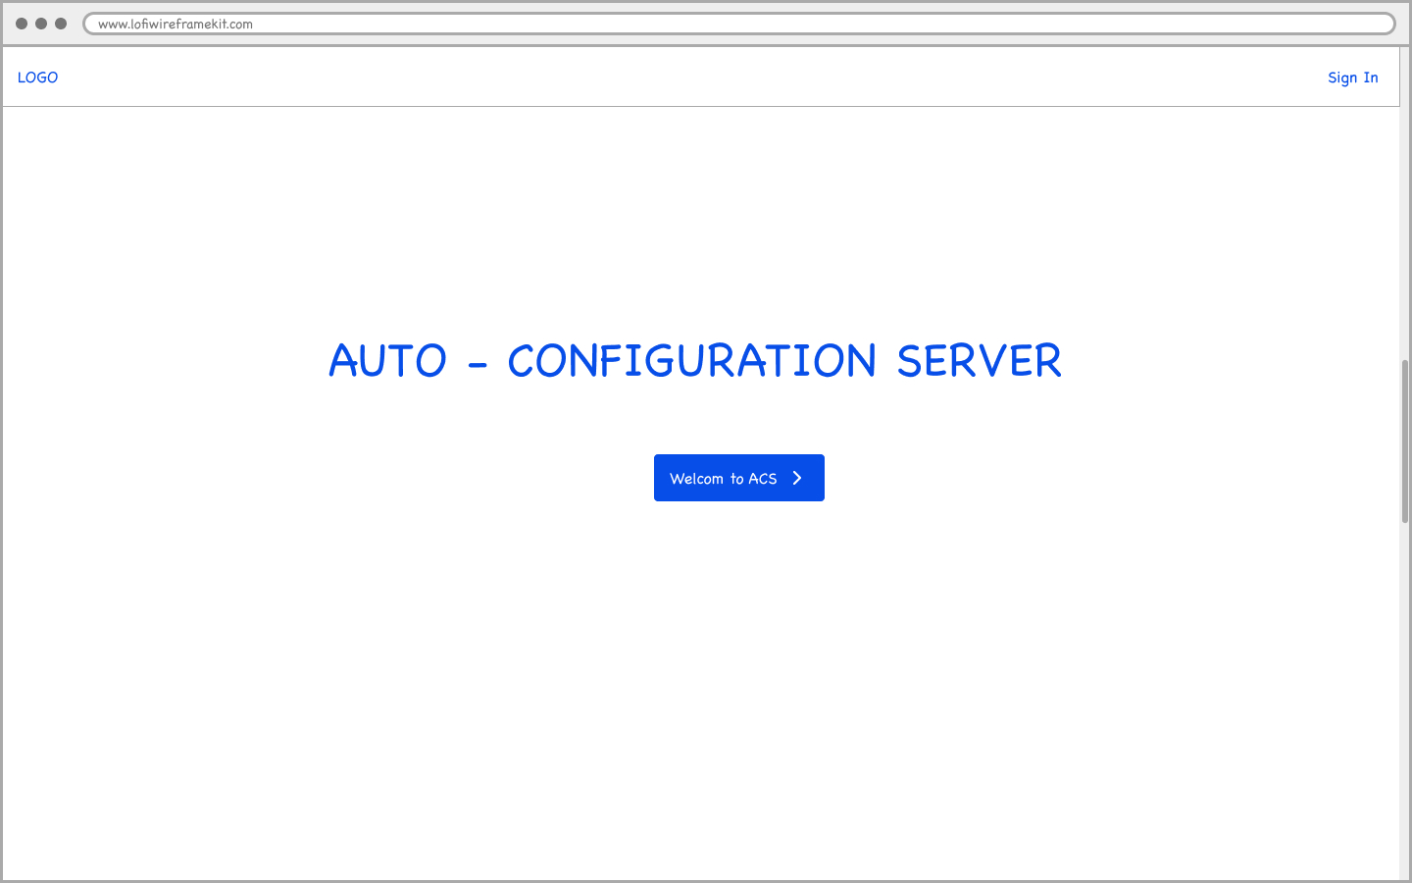Click the second gray window control dot
Viewport: 1412px width, 883px height.
(41, 24)
